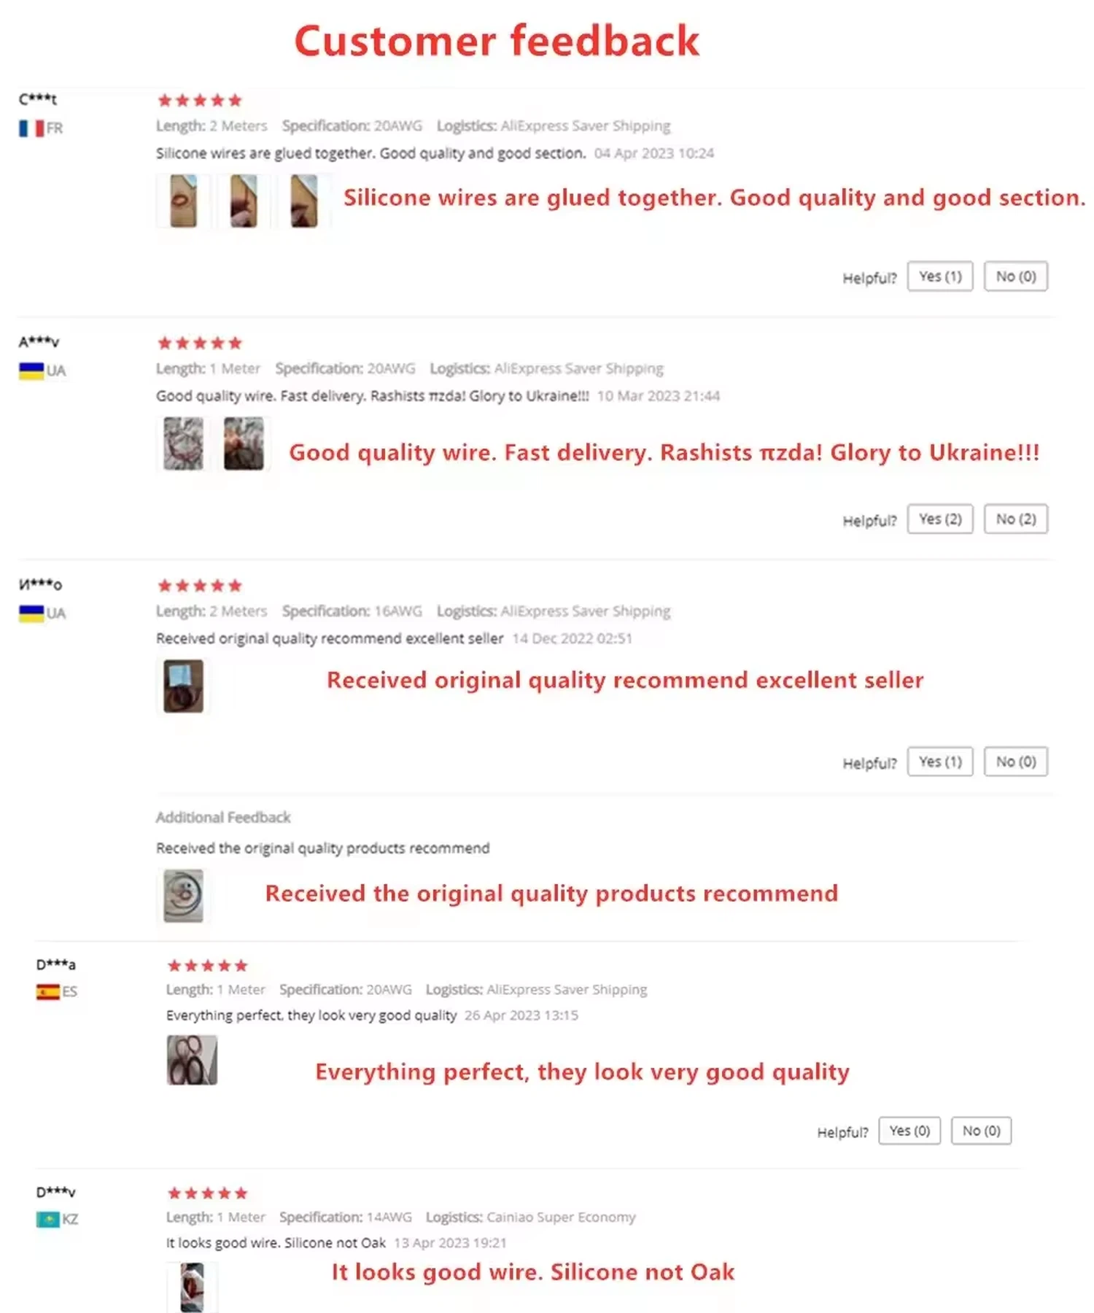Open first photo in C***t's review
This screenshot has height=1313, width=1094.
(183, 201)
